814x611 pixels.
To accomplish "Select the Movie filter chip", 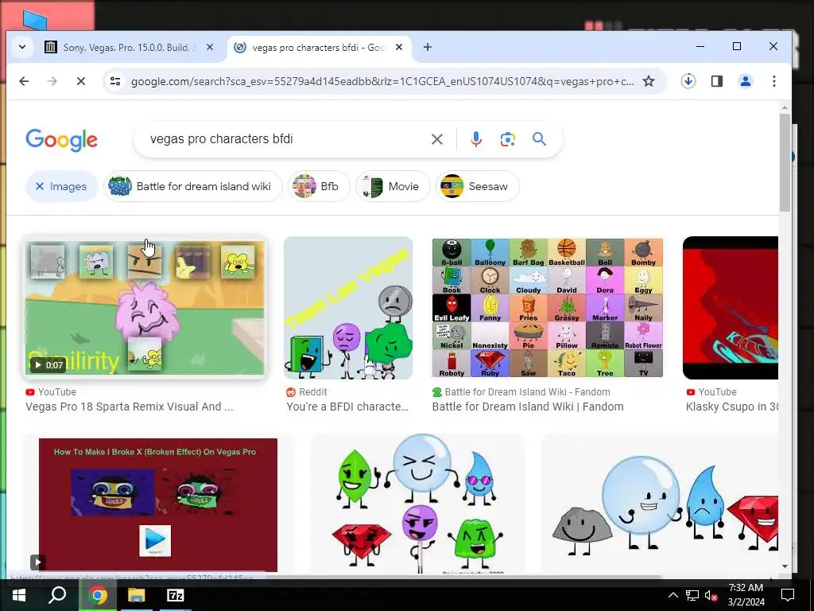I will (393, 186).
